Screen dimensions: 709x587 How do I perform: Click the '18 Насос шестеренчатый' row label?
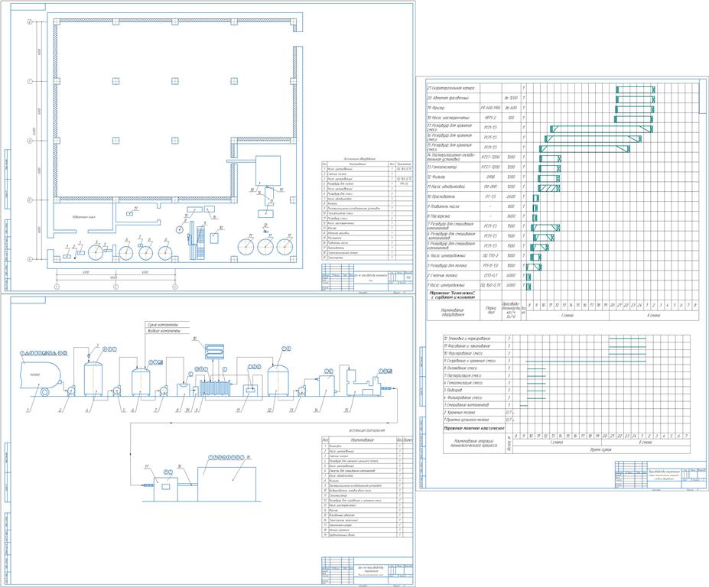449,118
